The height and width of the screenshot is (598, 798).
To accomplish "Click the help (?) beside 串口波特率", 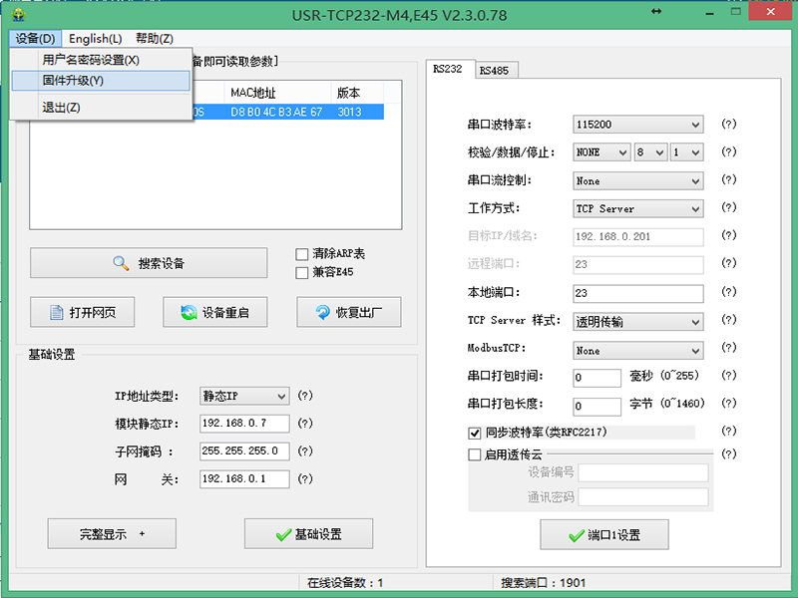I will 728,125.
